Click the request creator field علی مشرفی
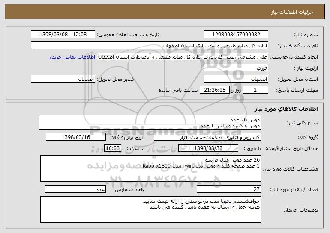330x233 pixels. click(183, 57)
